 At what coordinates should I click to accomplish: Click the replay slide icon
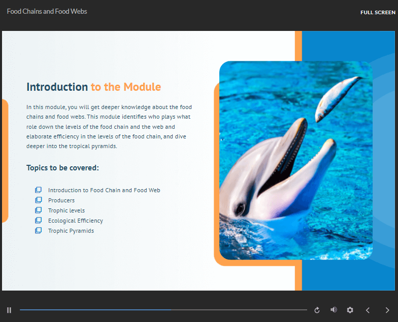coord(317,310)
